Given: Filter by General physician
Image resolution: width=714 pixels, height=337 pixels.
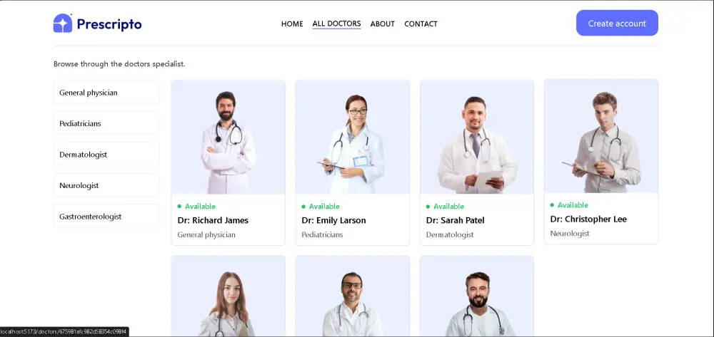Looking at the screenshot, I should [106, 92].
